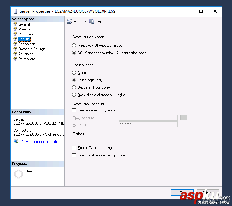The height and width of the screenshot is (206, 232).
Task: Open the Permissions page
Action: pyautogui.click(x=27, y=59)
